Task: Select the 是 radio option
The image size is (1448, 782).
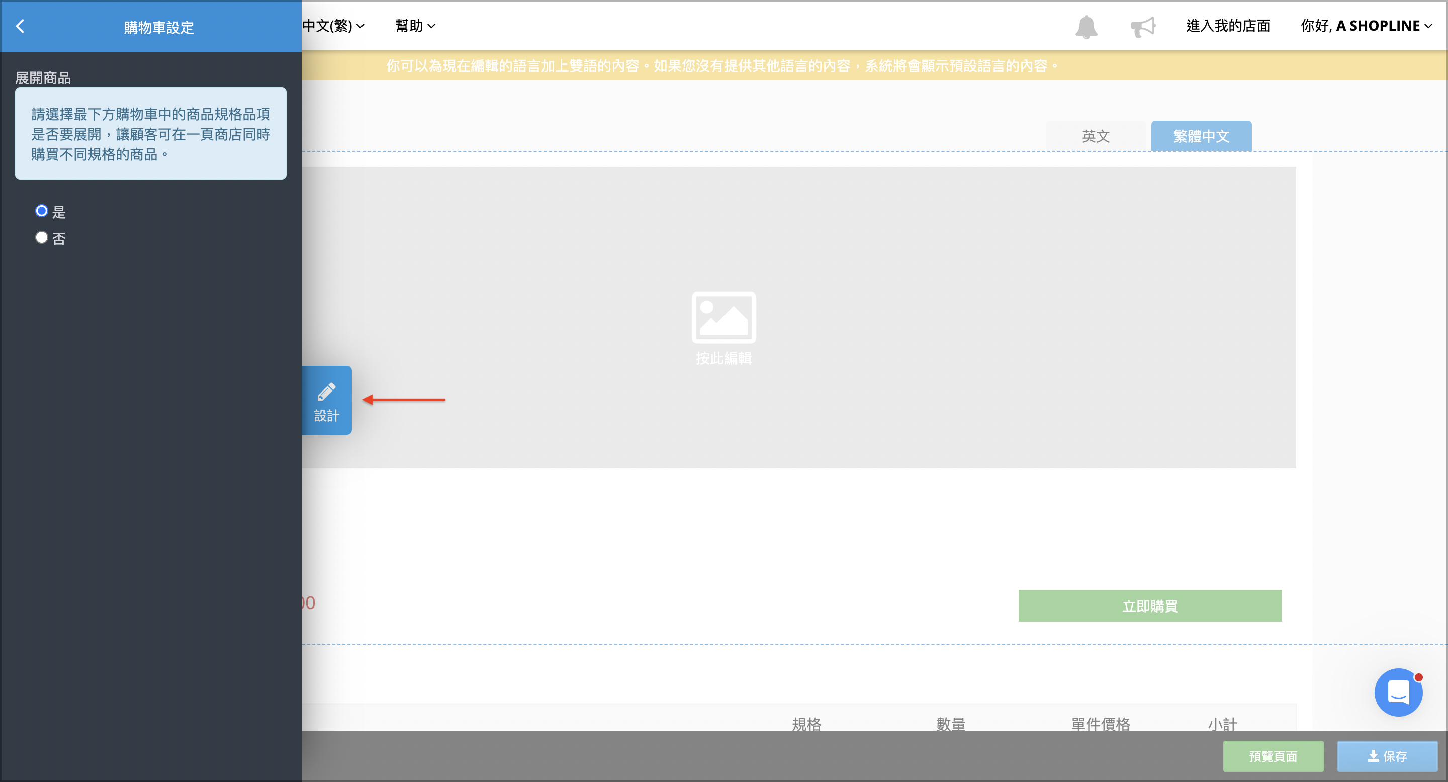Action: click(x=42, y=211)
